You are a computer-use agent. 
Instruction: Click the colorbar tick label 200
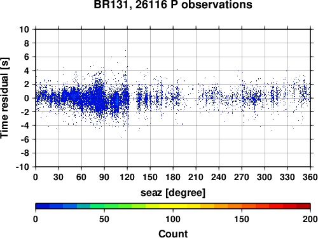click(310, 219)
